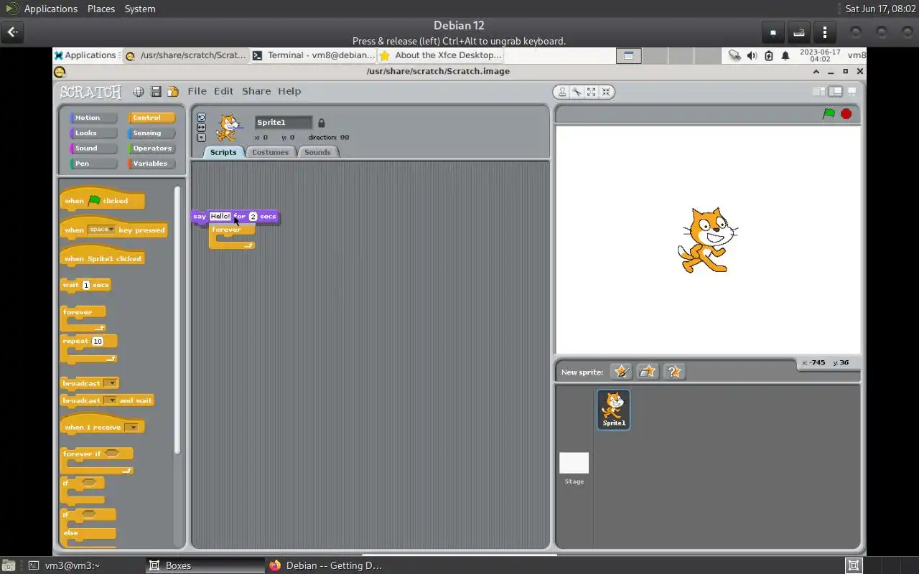Open key dropdown on 'when space key pressed'

click(x=101, y=230)
